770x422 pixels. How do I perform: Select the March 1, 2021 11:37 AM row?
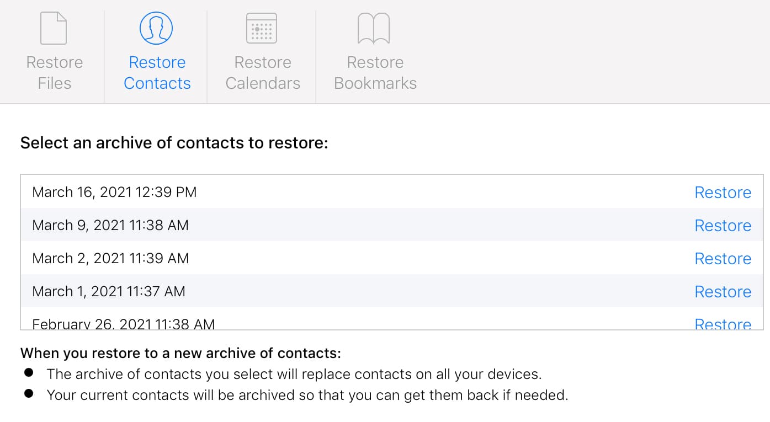pos(109,291)
